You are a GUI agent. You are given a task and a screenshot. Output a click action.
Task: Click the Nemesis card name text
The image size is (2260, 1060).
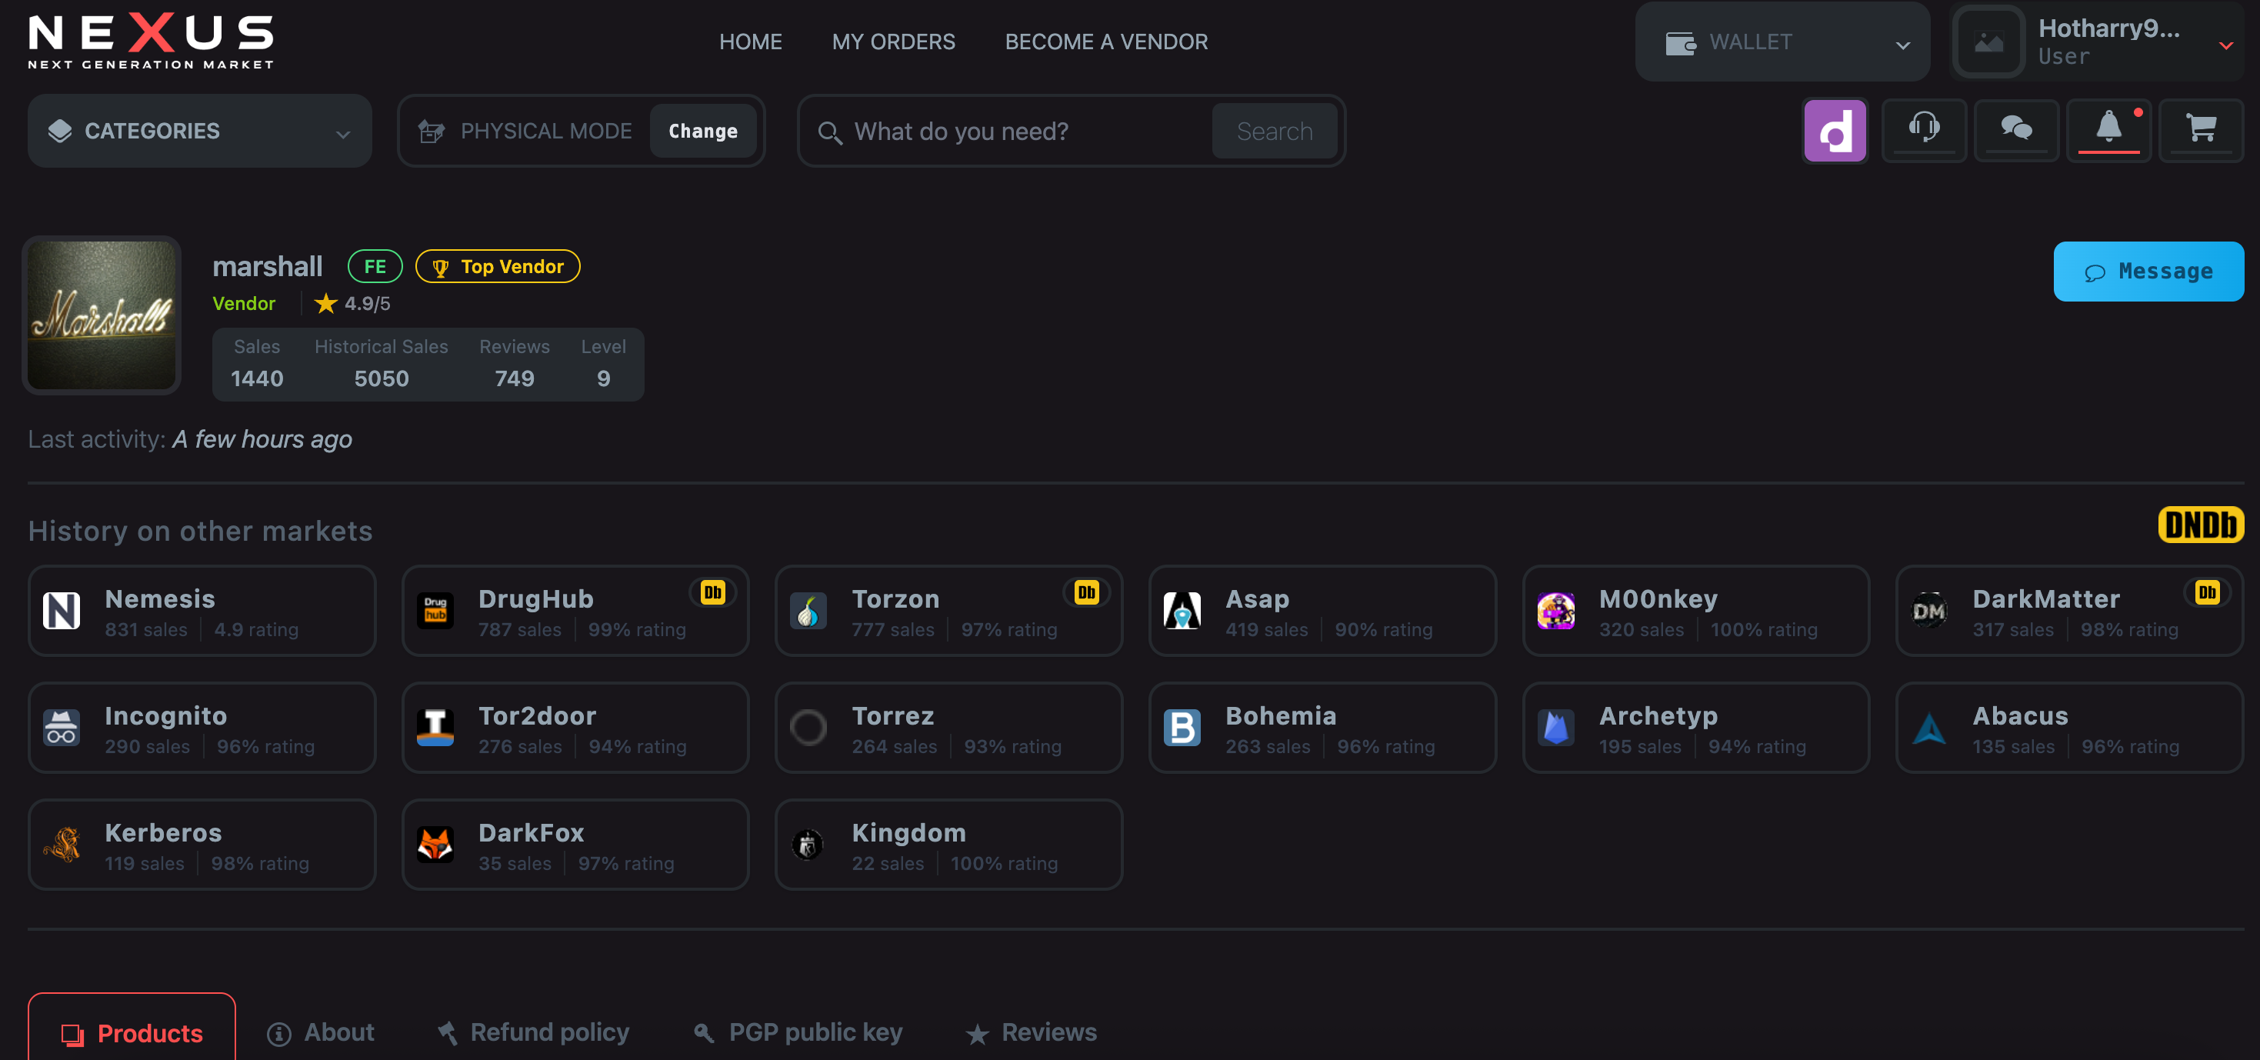[x=160, y=598]
